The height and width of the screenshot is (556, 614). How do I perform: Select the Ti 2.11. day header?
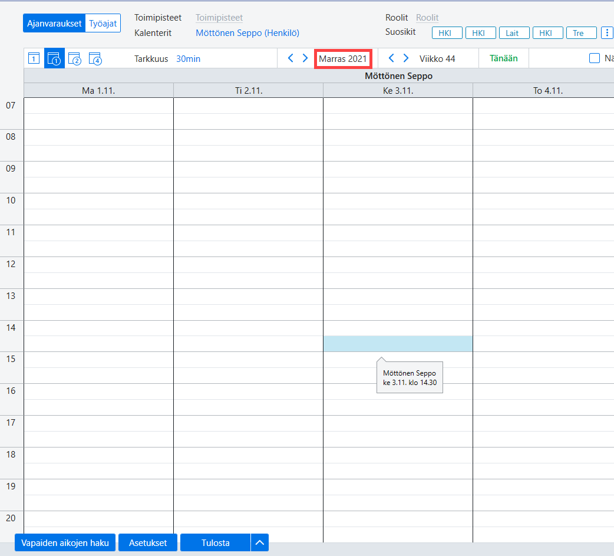pos(249,91)
